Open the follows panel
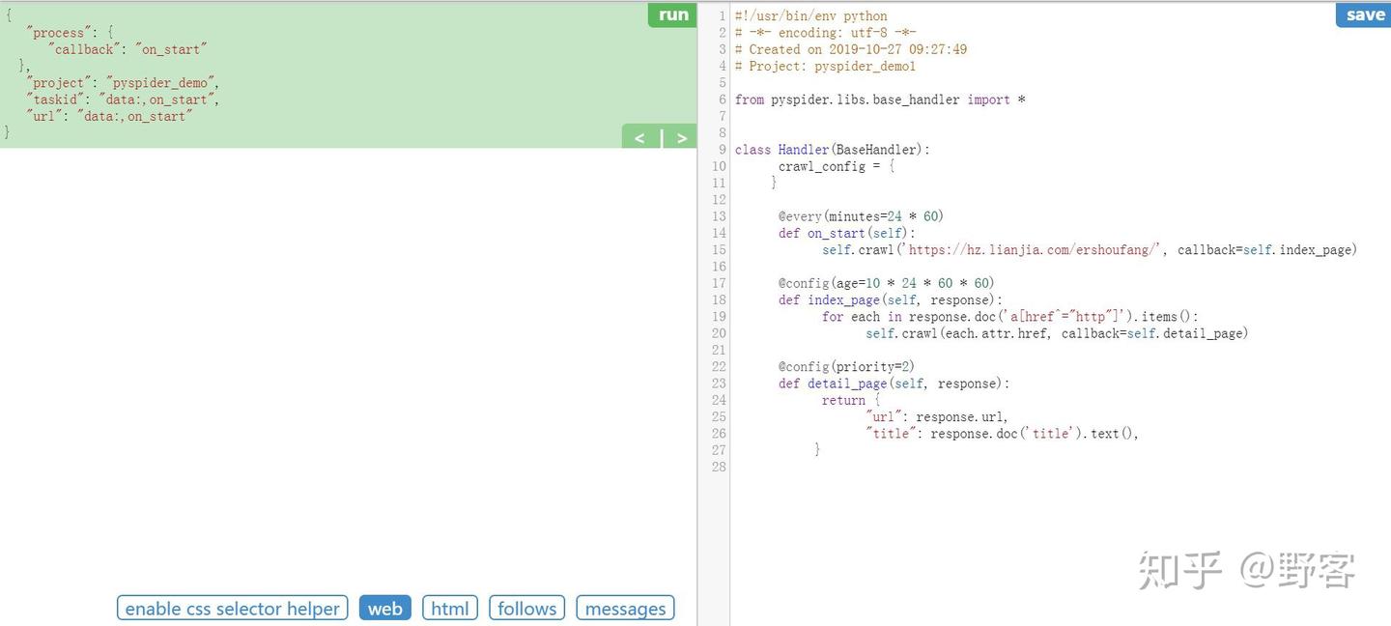This screenshot has width=1391, height=626. (526, 608)
